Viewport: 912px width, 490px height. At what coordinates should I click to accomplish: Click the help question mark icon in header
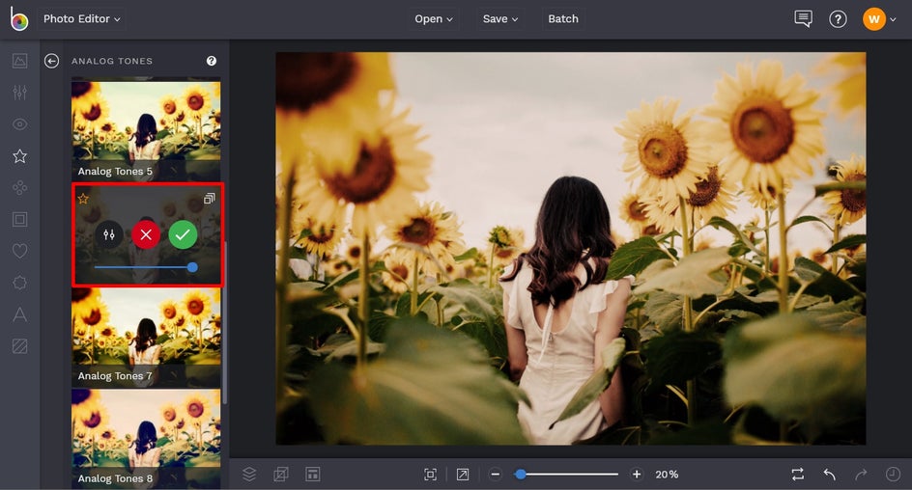(x=838, y=19)
